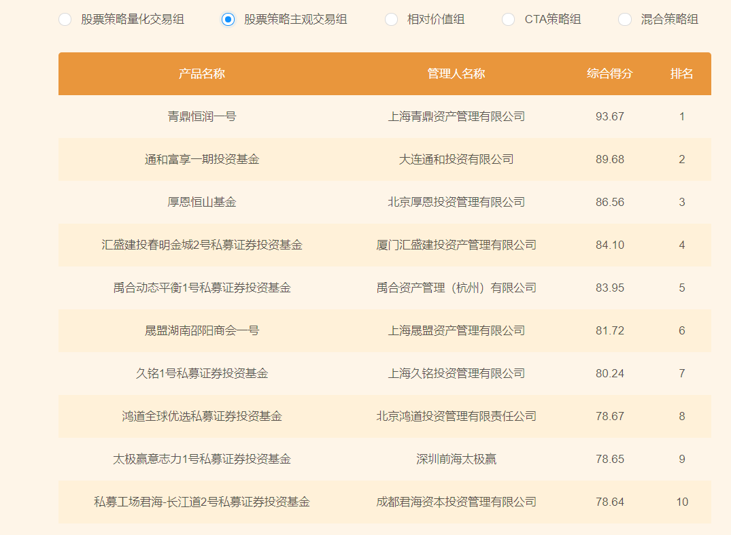Click the 综合得分 column header
The height and width of the screenshot is (535, 731).
coord(610,73)
